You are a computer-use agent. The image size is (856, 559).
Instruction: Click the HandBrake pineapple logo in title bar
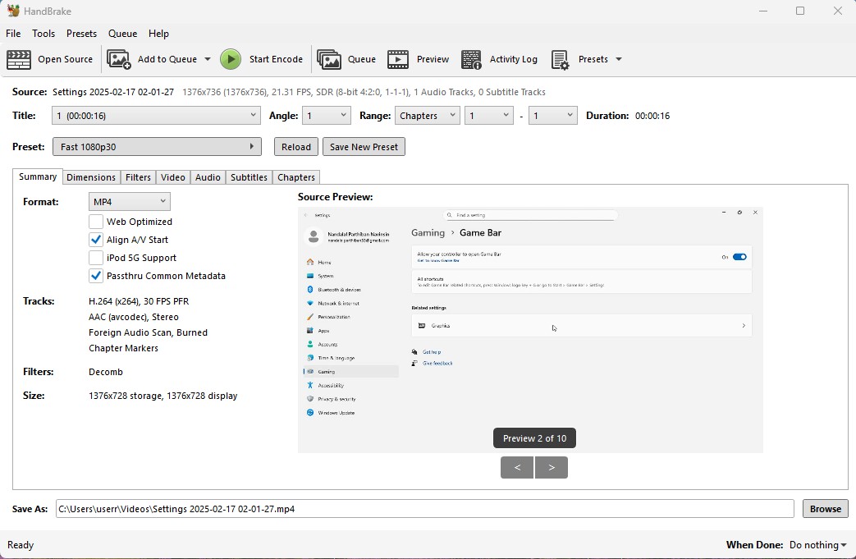point(13,11)
